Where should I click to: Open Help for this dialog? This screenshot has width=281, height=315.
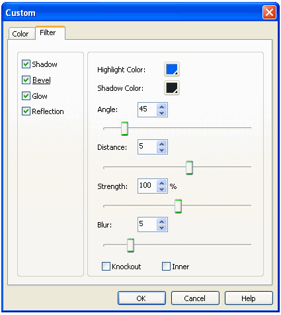pyautogui.click(x=249, y=298)
